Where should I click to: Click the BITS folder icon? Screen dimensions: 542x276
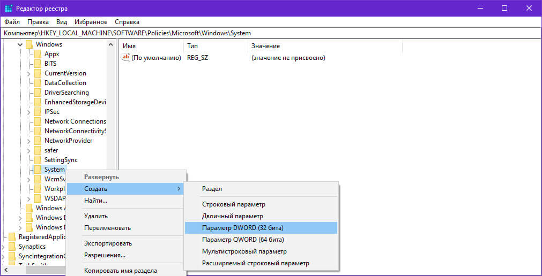38,64
